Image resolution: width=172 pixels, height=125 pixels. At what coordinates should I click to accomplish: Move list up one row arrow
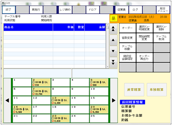(x=113, y=40)
